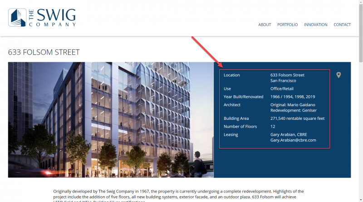
Task: Open the ABOUT menu
Action: [x=265, y=25]
